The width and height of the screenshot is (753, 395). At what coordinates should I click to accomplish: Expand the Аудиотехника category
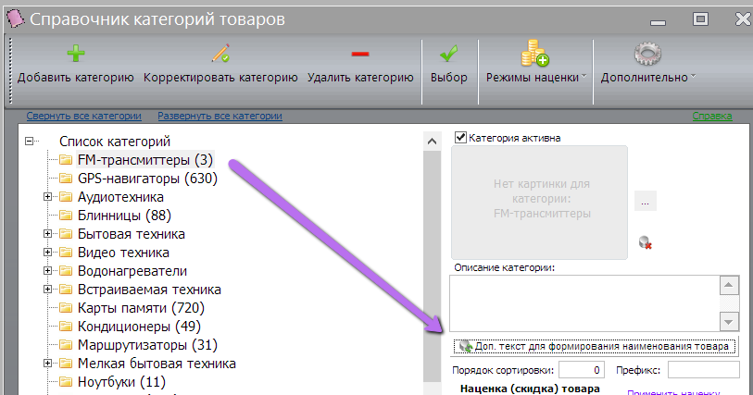pos(47,196)
